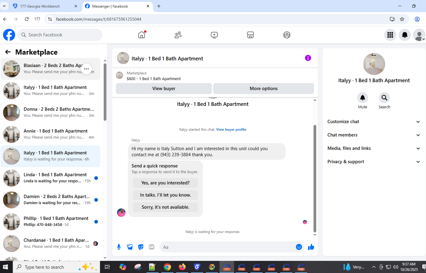Expand Chat members section
426x273 pixels.
(x=374, y=135)
